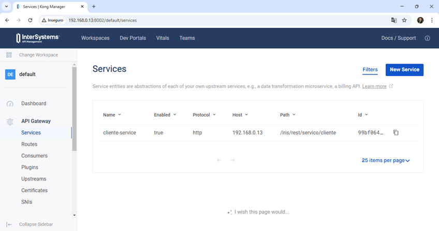Viewport: 439px width, 231px height.
Task: Open the Filters panel
Action: (x=370, y=70)
